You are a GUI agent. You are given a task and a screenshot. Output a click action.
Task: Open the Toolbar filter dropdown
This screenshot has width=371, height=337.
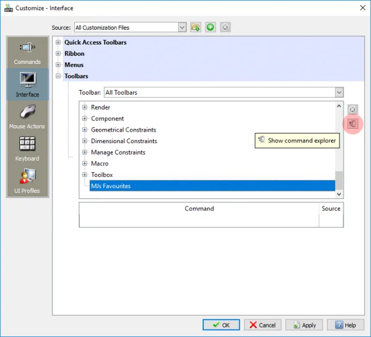[x=339, y=92]
